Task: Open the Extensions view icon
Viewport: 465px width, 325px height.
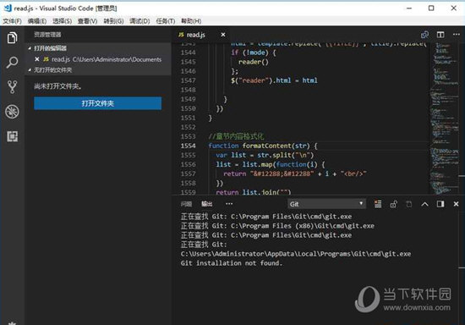Action: [x=12, y=136]
